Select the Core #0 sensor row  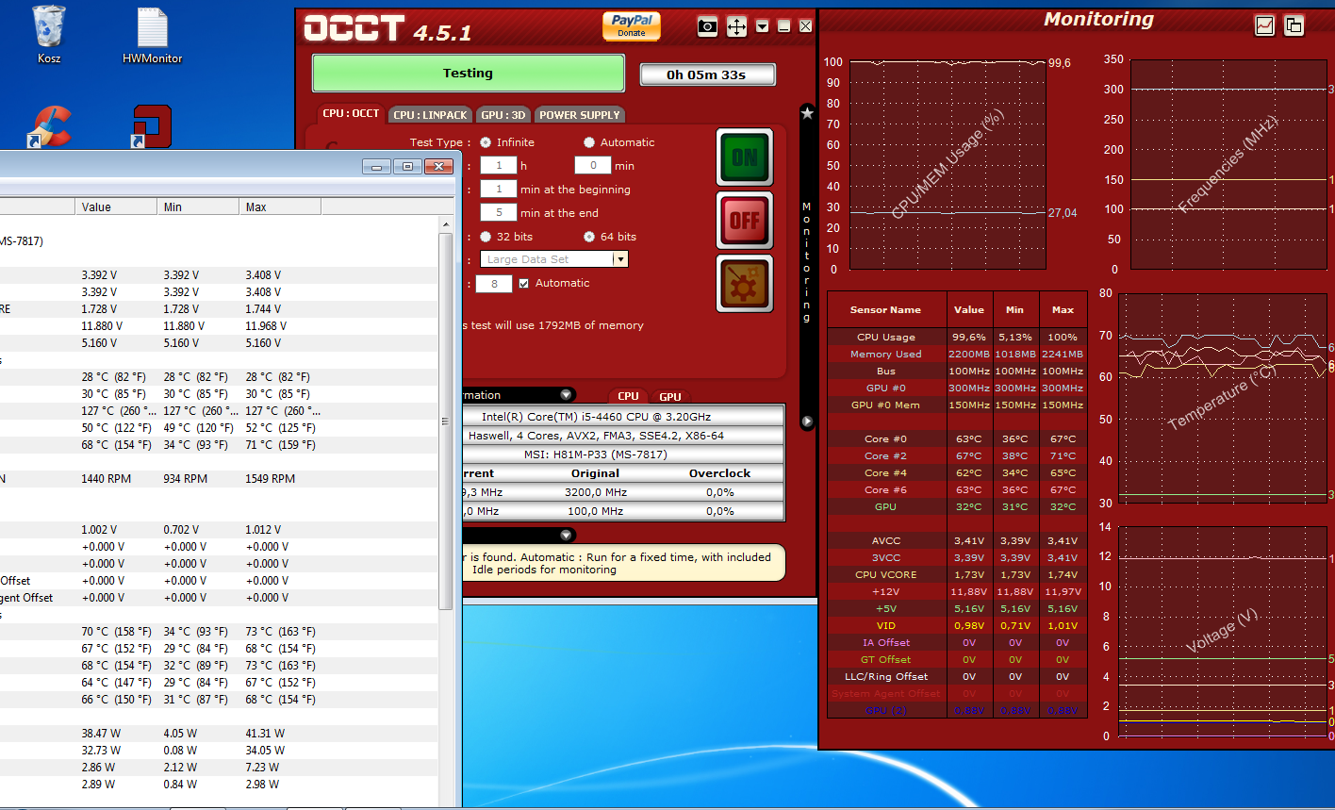[957, 438]
